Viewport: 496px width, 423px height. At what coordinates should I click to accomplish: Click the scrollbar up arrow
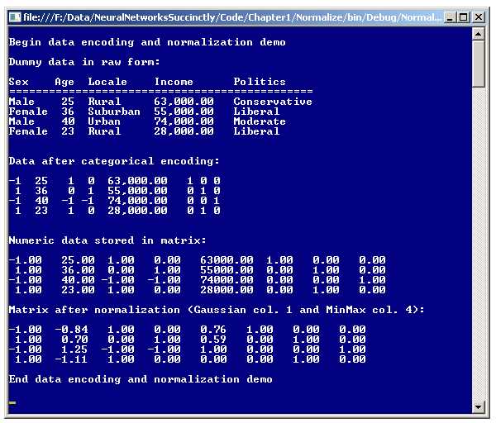point(479,34)
